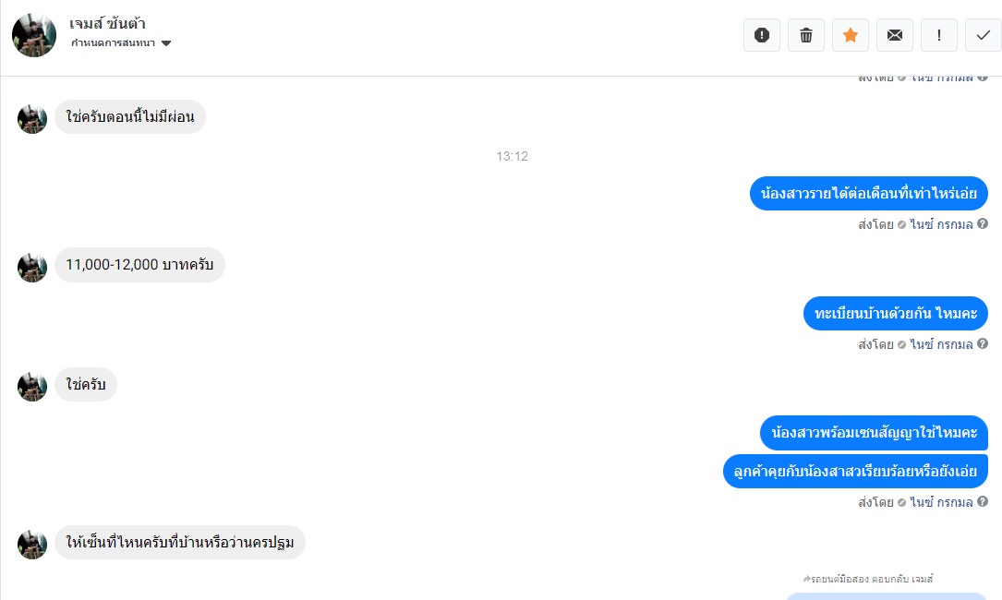Viewport: 1002px width, 600px height.
Task: Click question mark icon under income question message
Action: click(983, 223)
